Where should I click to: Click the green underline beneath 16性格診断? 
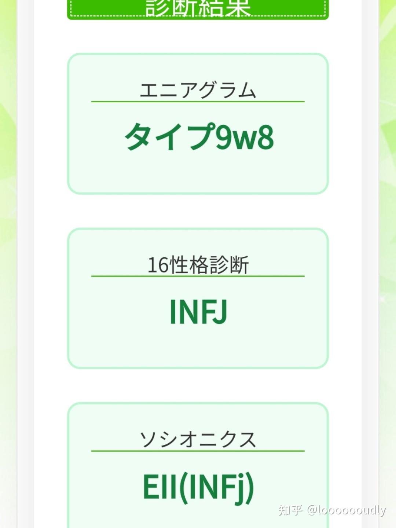click(198, 276)
